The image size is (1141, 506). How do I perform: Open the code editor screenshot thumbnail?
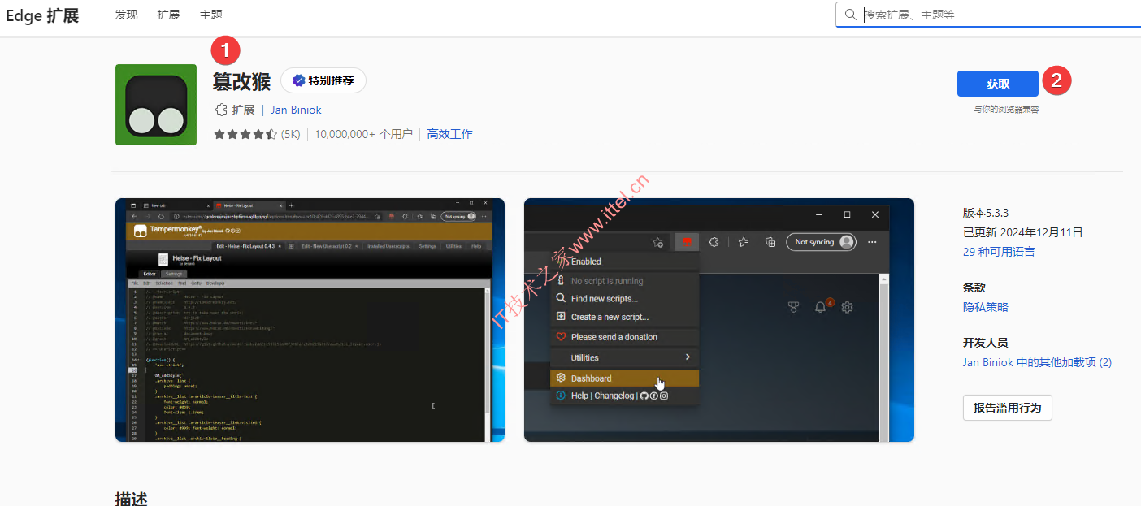310,320
